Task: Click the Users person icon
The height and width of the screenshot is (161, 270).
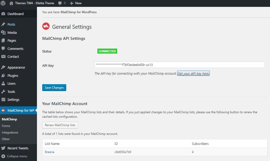Action: coord(3,83)
